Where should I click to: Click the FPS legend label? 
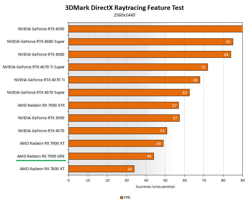pos(127,198)
